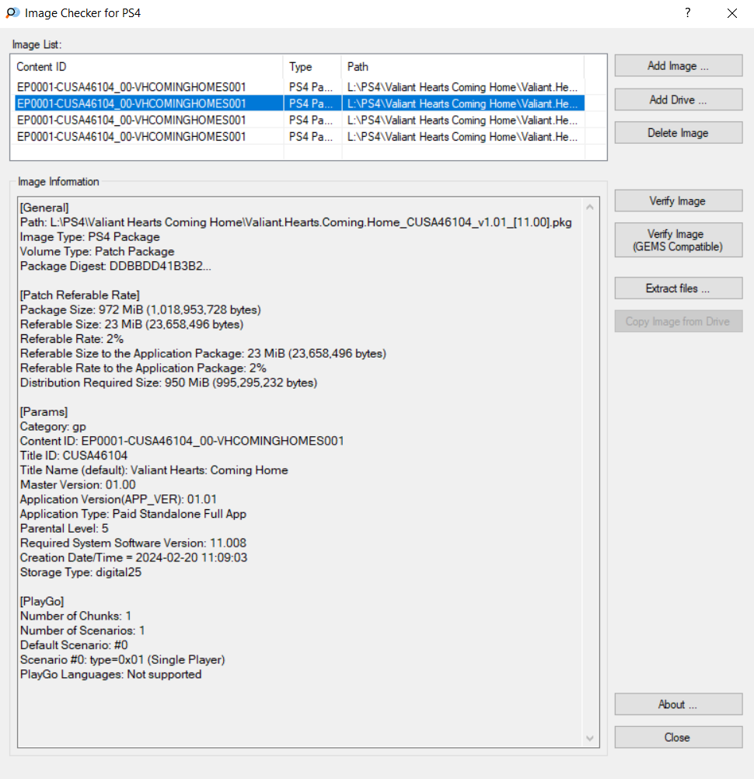The height and width of the screenshot is (779, 754).
Task: Click the Scenario #0 Single Player line
Action: (123, 660)
